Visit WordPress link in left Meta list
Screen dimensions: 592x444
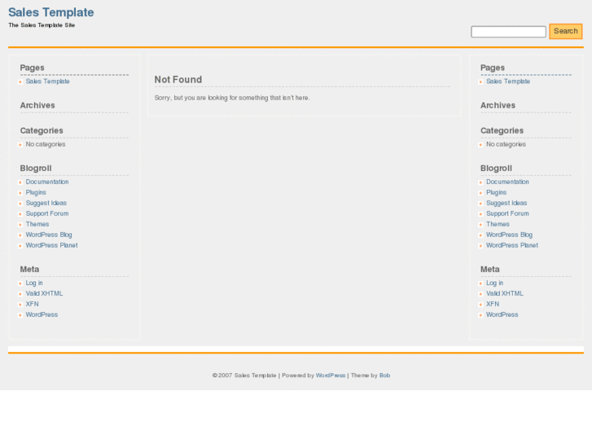pyautogui.click(x=42, y=314)
